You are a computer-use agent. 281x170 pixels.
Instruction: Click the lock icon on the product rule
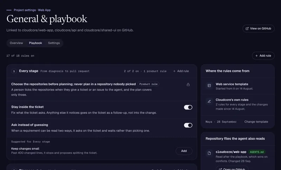tap(188, 84)
